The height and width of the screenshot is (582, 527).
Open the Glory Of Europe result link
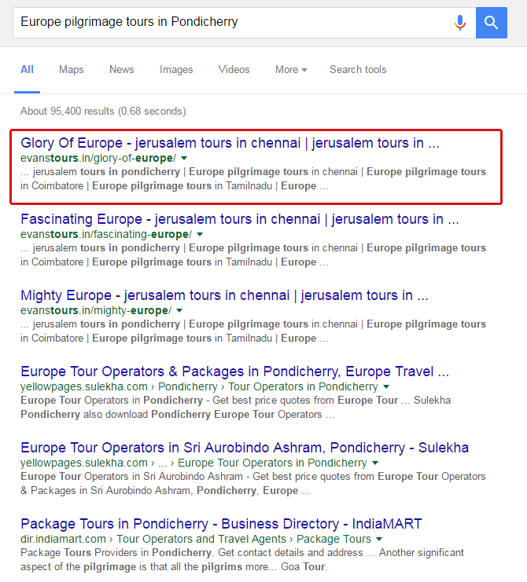point(230,144)
